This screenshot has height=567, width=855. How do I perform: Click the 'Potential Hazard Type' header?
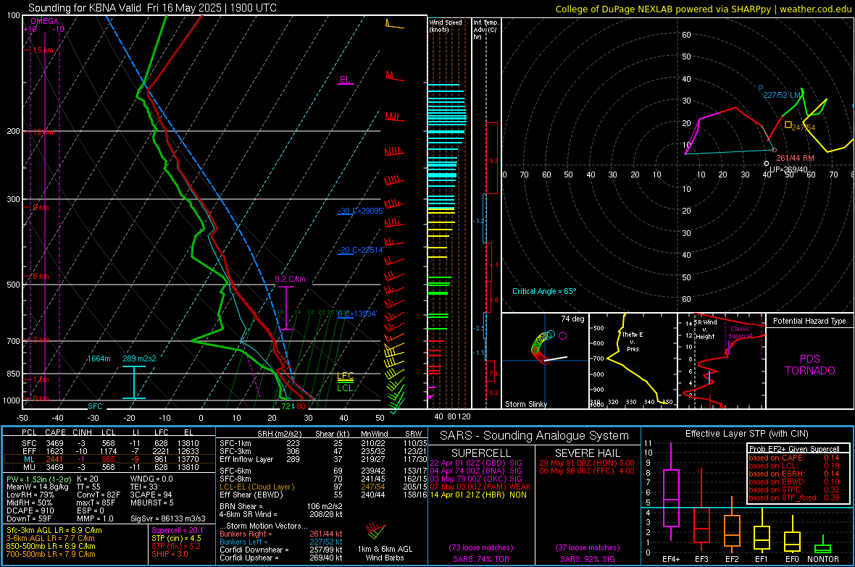tap(810, 321)
